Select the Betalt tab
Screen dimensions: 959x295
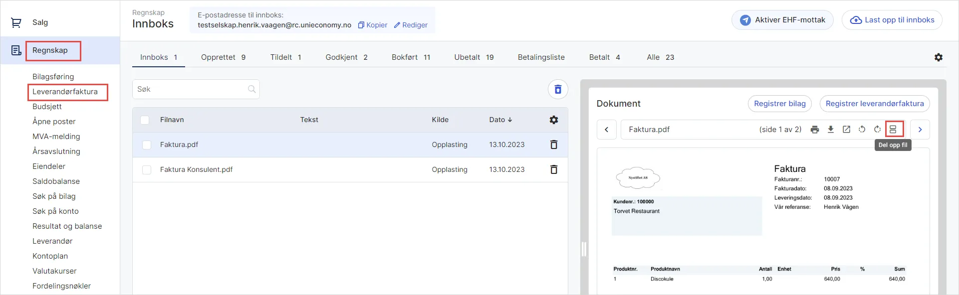[x=605, y=57]
